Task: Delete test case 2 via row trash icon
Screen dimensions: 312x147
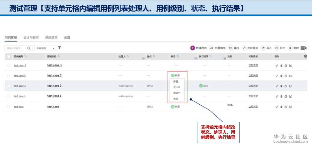Action: (x=281, y=86)
